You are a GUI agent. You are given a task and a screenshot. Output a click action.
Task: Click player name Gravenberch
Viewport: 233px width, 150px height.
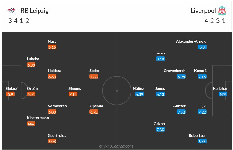pos(174,71)
